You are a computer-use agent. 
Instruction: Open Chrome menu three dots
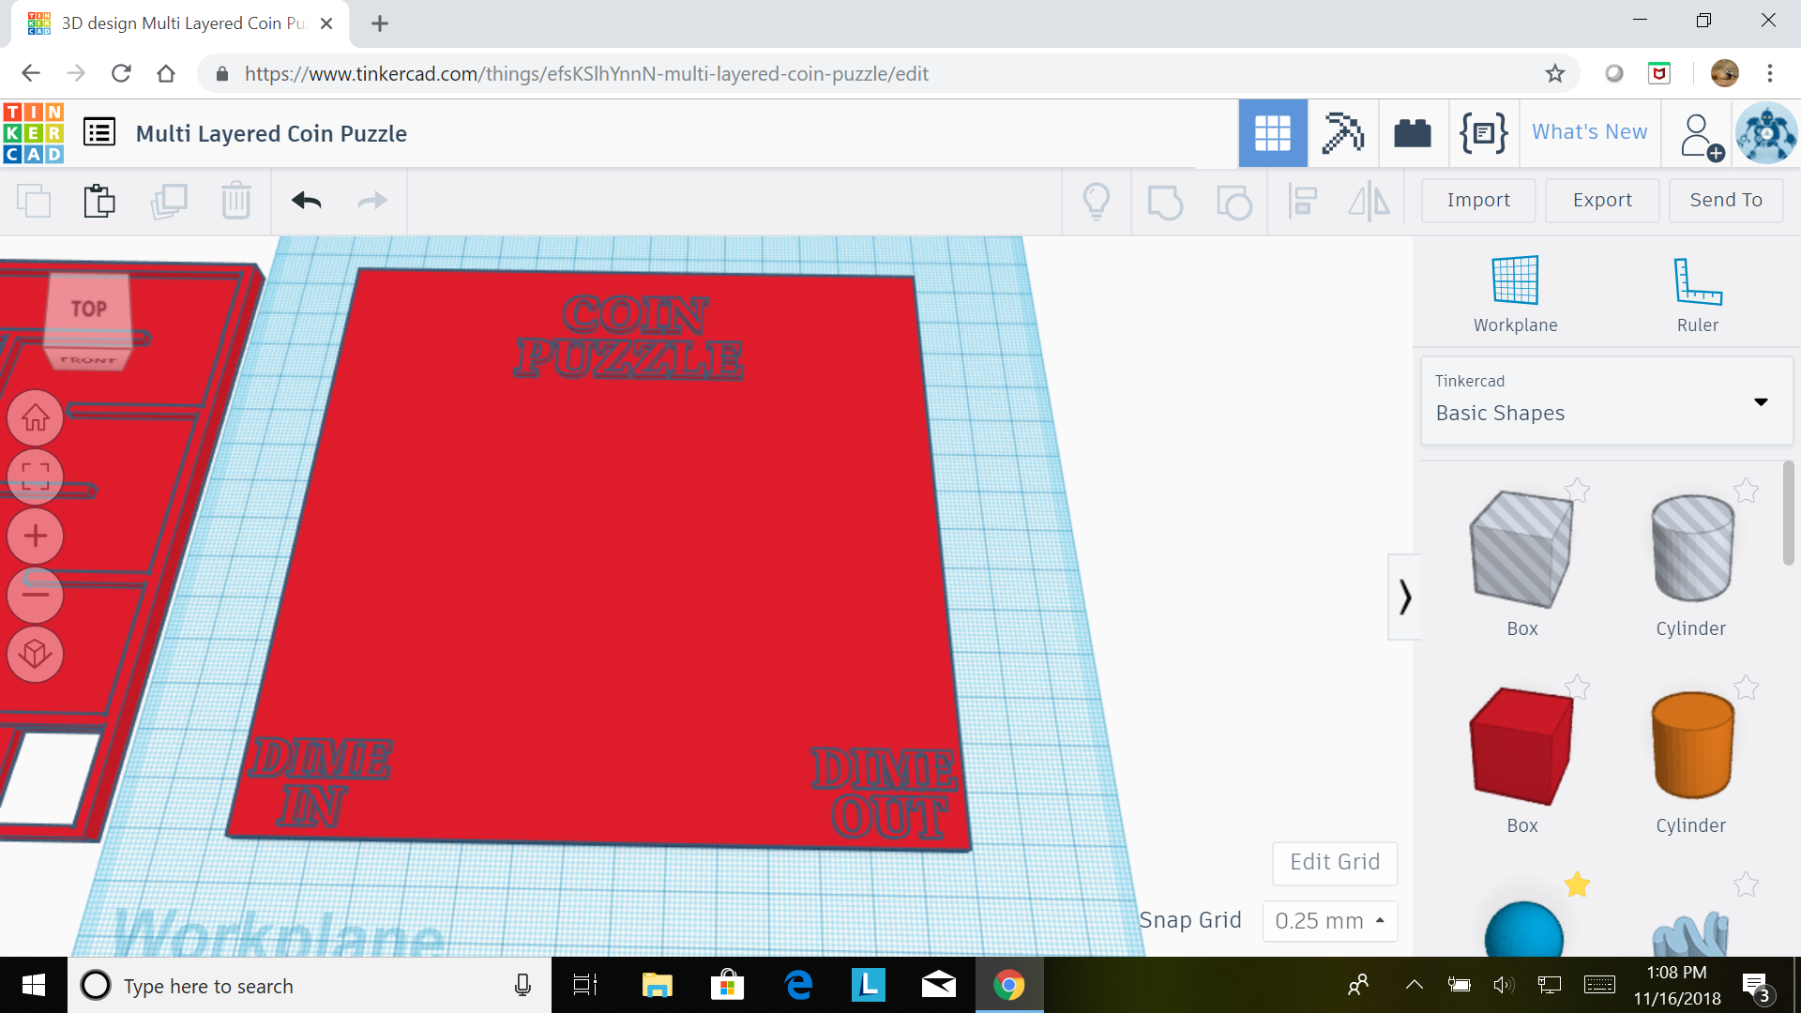[x=1770, y=73]
